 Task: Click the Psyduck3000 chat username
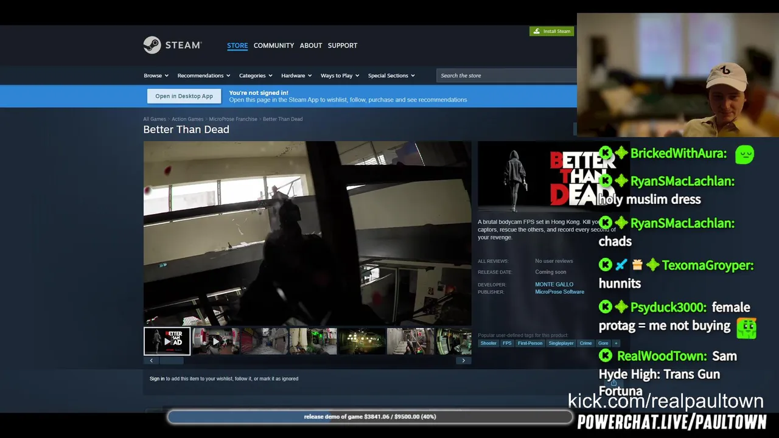click(x=668, y=307)
